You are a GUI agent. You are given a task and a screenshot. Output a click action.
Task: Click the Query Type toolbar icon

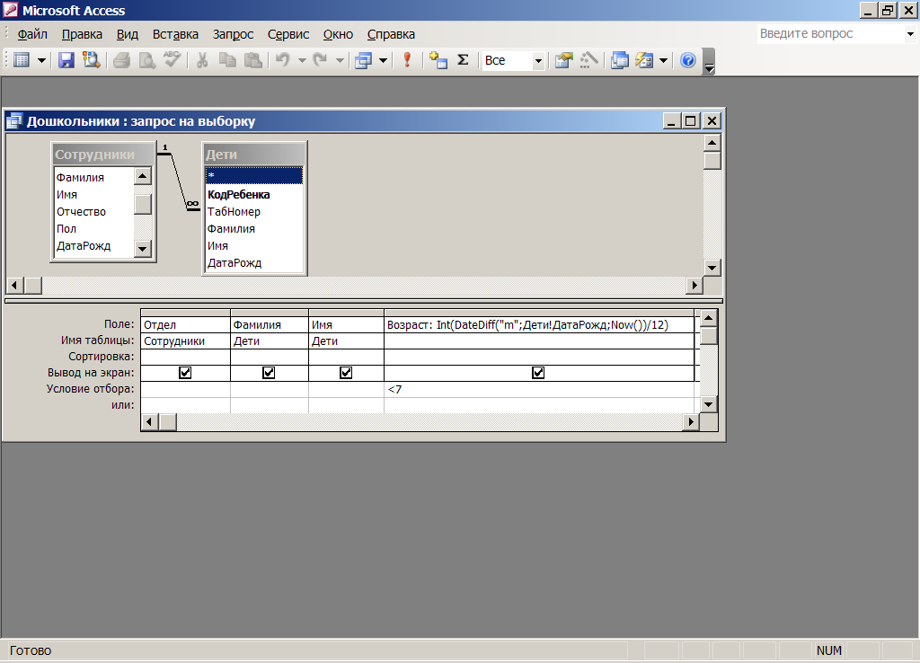pyautogui.click(x=364, y=60)
